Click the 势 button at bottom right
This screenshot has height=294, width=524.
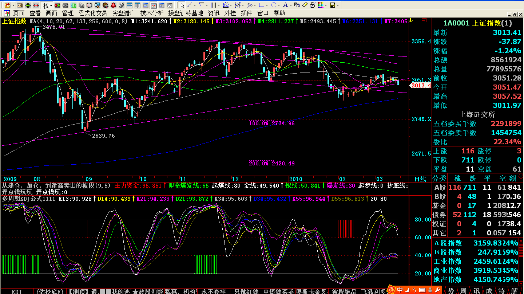pyautogui.click(x=451, y=291)
